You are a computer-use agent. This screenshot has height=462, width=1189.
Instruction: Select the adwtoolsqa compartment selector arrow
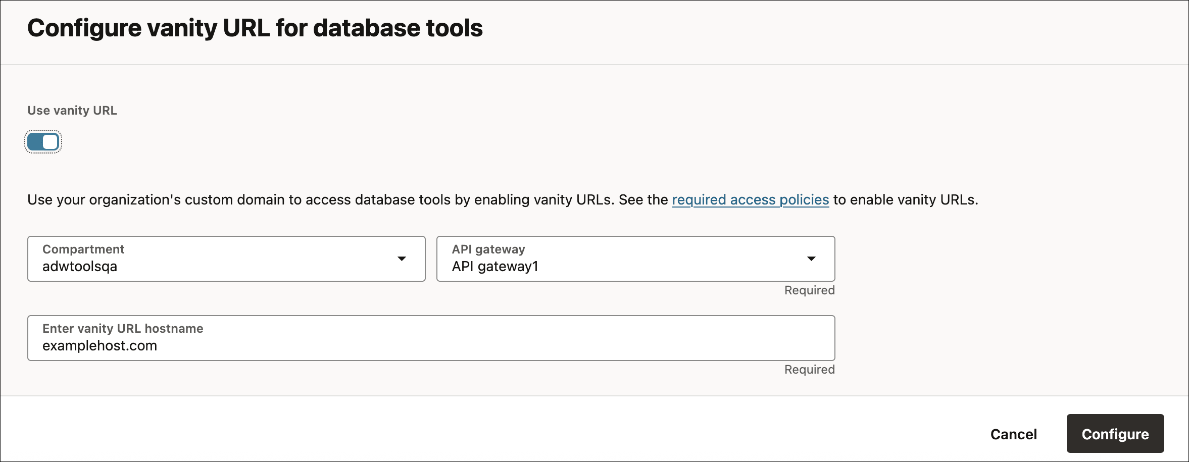402,259
